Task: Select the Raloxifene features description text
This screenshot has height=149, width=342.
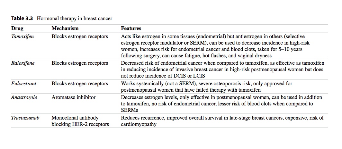Action: click(x=222, y=69)
